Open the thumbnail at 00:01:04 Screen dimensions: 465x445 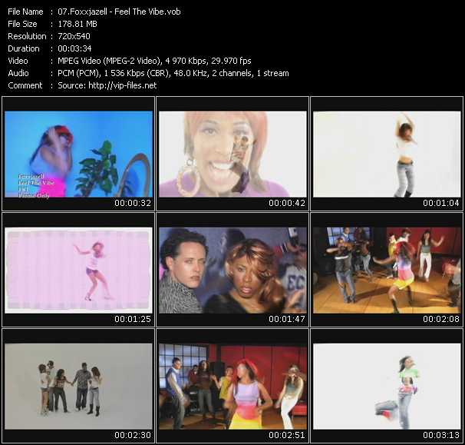click(x=387, y=154)
